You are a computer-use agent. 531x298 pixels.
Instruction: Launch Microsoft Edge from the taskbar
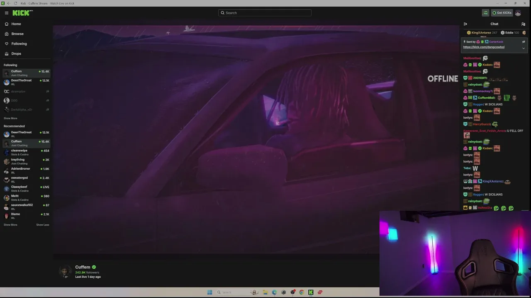(274, 292)
